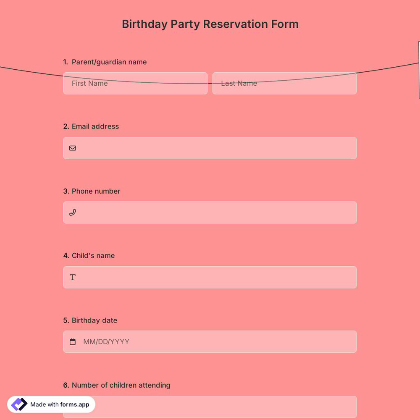The image size is (420, 420).
Task: Select the envelope icon under Email address
Action: [x=72, y=148]
